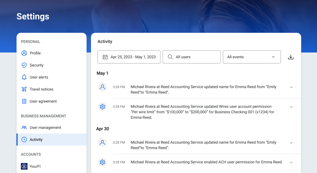Image resolution: width=317 pixels, height=173 pixels.
Task: Expand the ACH user permission entry
Action: point(291,162)
